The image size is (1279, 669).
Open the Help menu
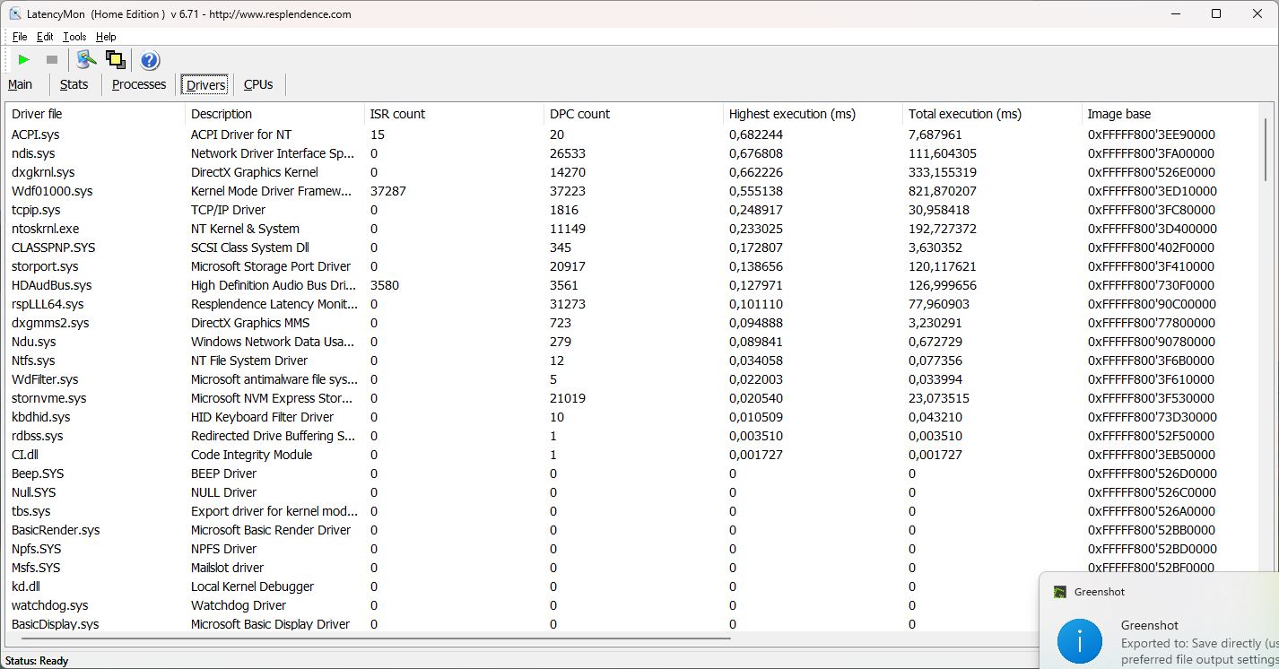(106, 37)
